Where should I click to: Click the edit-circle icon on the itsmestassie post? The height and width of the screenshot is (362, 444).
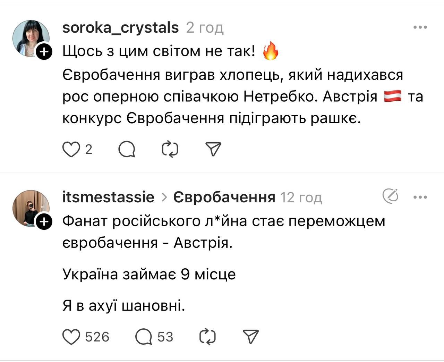coord(390,196)
